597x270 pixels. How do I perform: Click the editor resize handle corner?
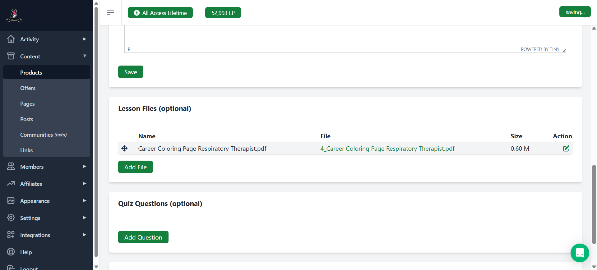pos(564,51)
